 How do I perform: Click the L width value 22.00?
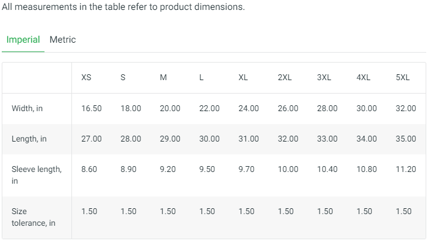pos(209,108)
